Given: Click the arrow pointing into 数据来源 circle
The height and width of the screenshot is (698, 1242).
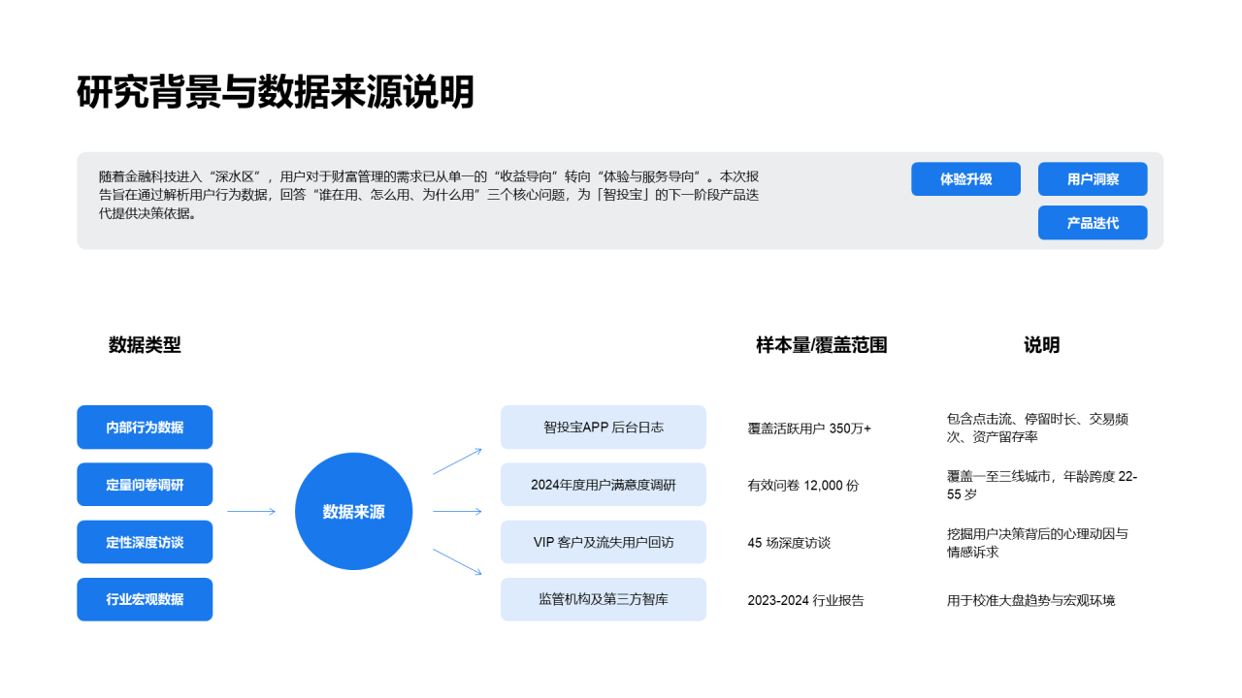Looking at the screenshot, I should click(251, 512).
